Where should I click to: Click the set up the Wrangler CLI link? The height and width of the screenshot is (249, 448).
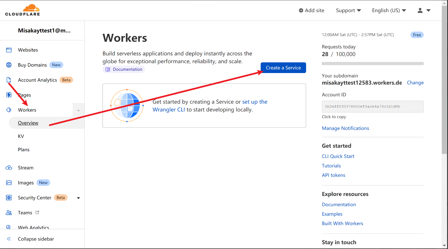210,106
